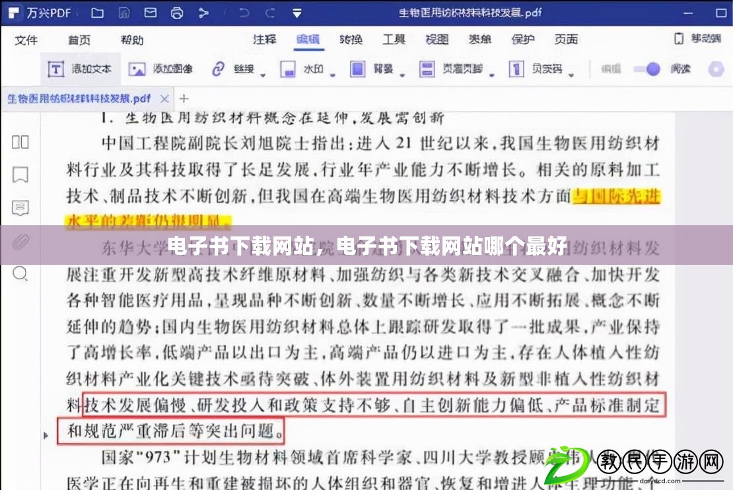This screenshot has width=733, height=490.
Task: Click the redo arrow icon
Action: (x=270, y=13)
